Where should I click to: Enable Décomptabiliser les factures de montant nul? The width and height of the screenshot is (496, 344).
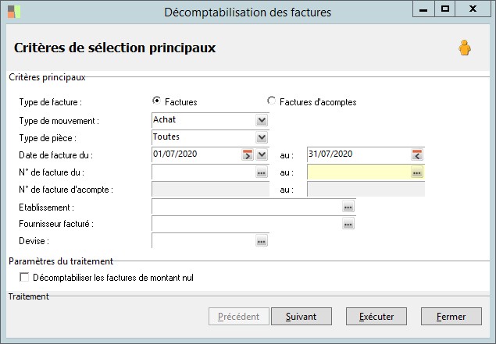tap(24, 277)
